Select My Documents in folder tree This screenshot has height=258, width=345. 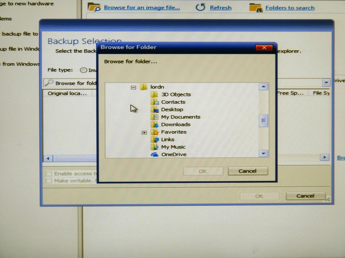point(181,117)
